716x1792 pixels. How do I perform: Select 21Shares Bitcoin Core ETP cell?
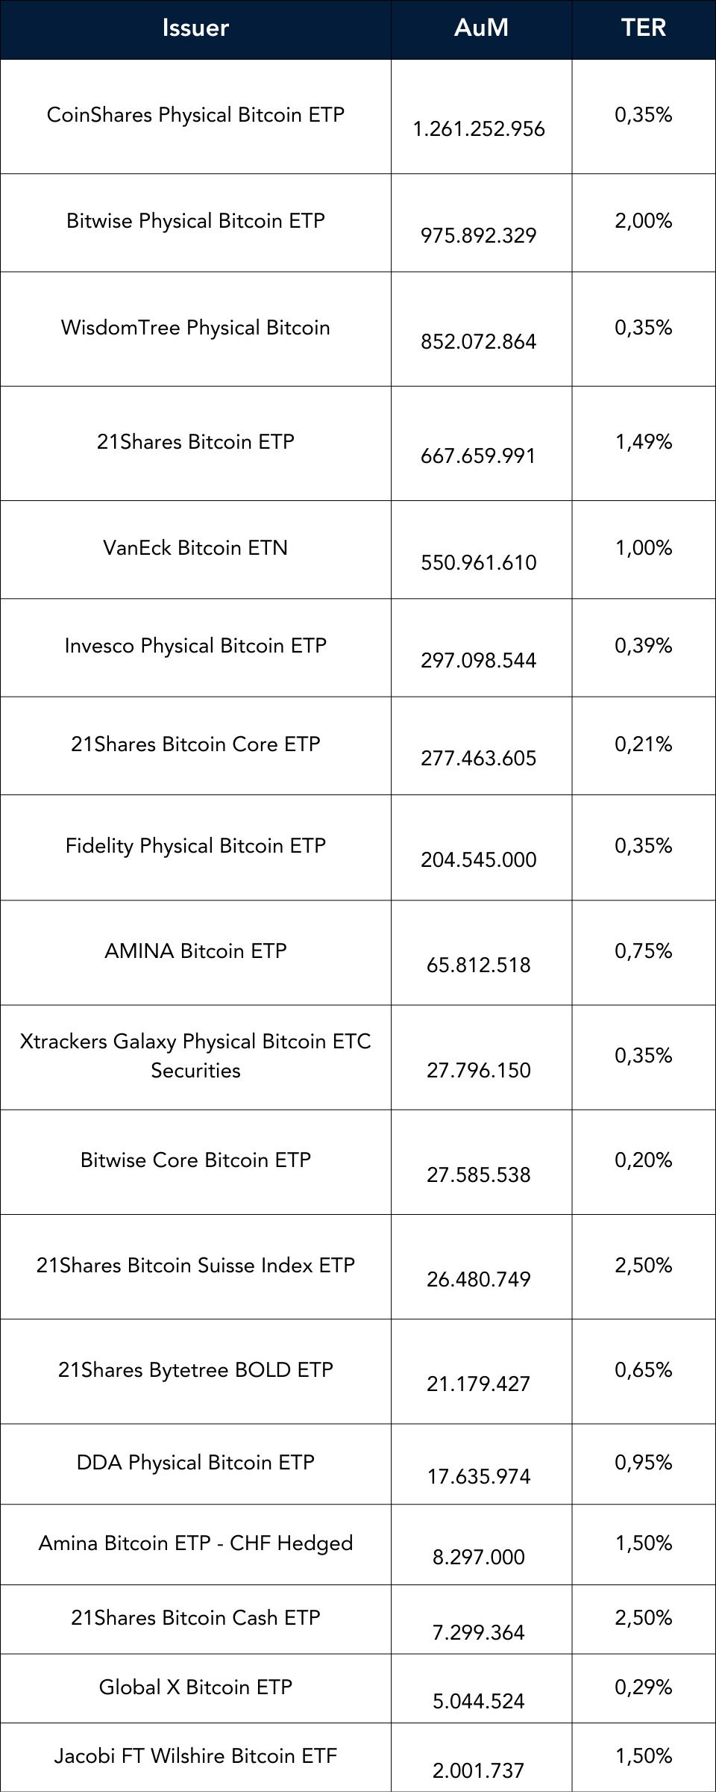[x=195, y=744]
